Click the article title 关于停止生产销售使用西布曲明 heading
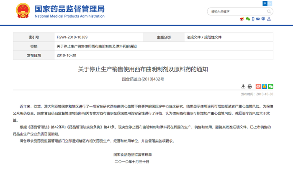This screenshot has width=293, height=173. pos(143,69)
